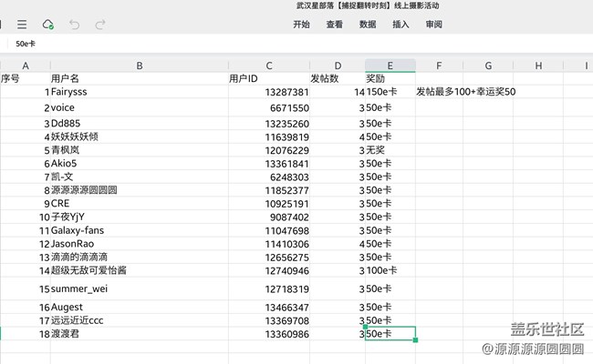Image resolution: width=593 pixels, height=364 pixels.
Task: Select the 150e卡 reward cell
Action: coord(390,92)
